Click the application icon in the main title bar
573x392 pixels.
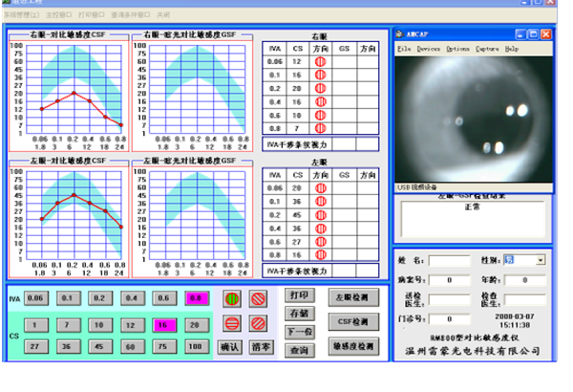tap(5, 4)
